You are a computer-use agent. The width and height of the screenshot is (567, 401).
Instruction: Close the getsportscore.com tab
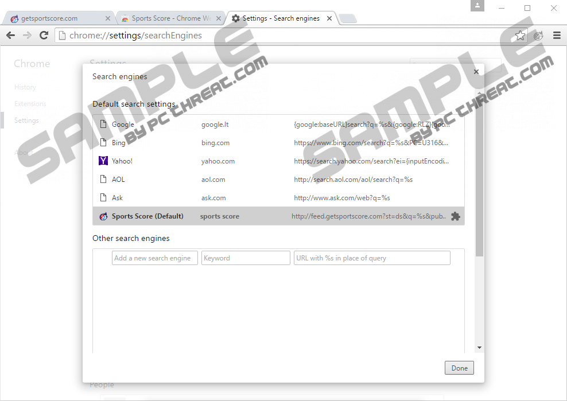(108, 18)
